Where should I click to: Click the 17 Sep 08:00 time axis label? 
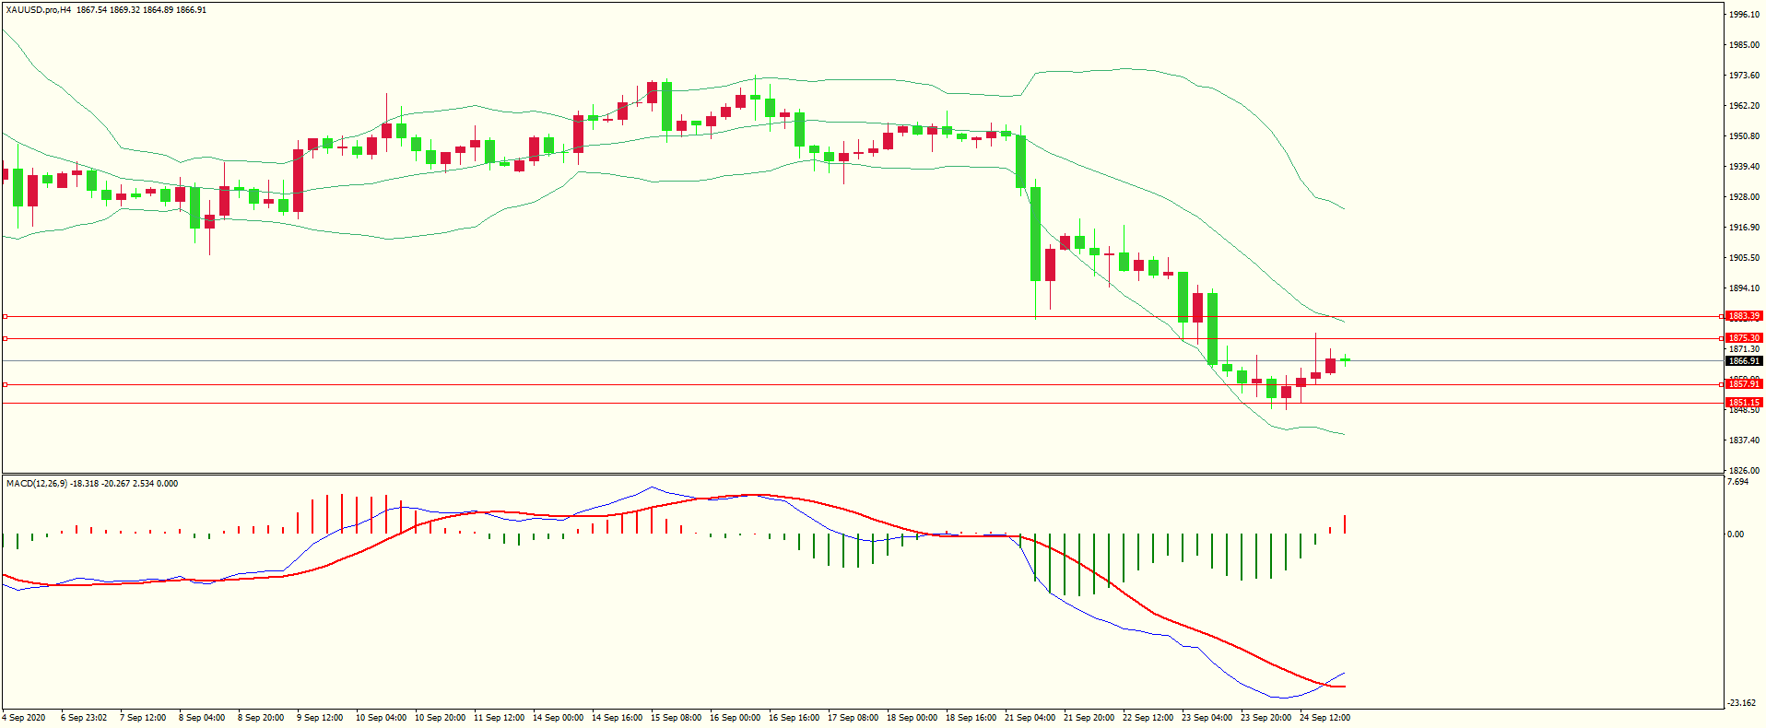(853, 718)
